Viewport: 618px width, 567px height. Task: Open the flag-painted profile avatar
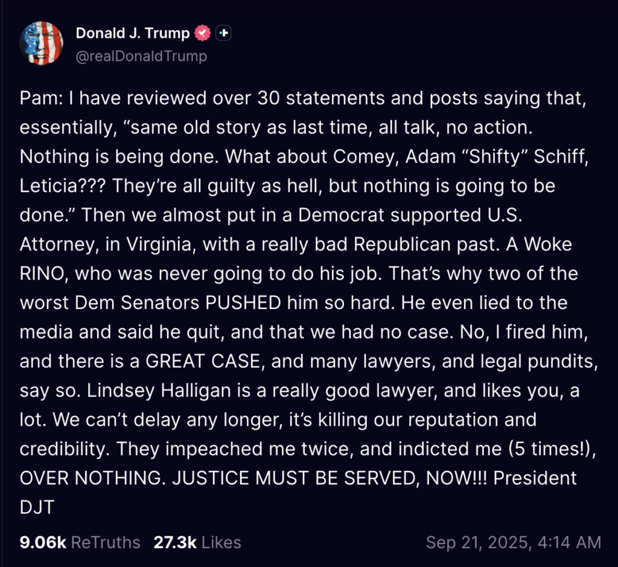point(42,43)
